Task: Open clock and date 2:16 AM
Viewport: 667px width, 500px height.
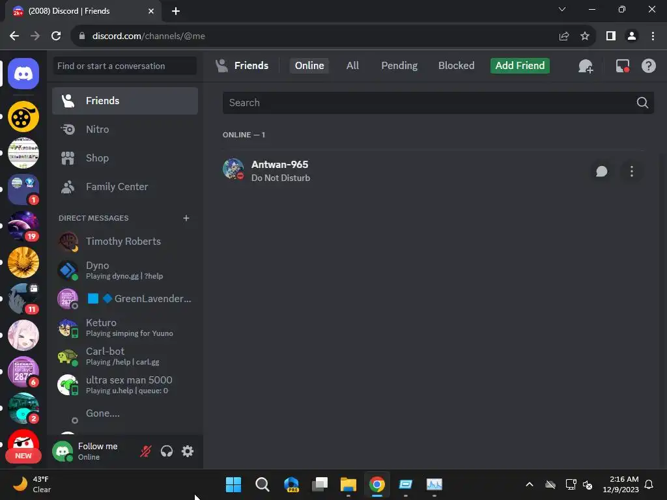Action: click(x=621, y=484)
